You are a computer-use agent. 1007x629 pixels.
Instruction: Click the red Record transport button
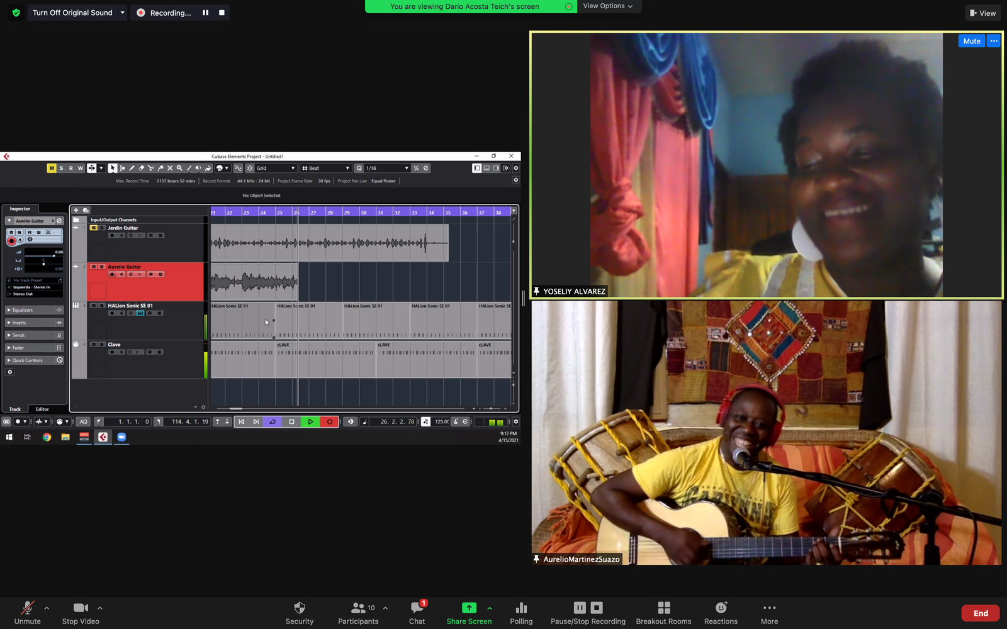[329, 421]
